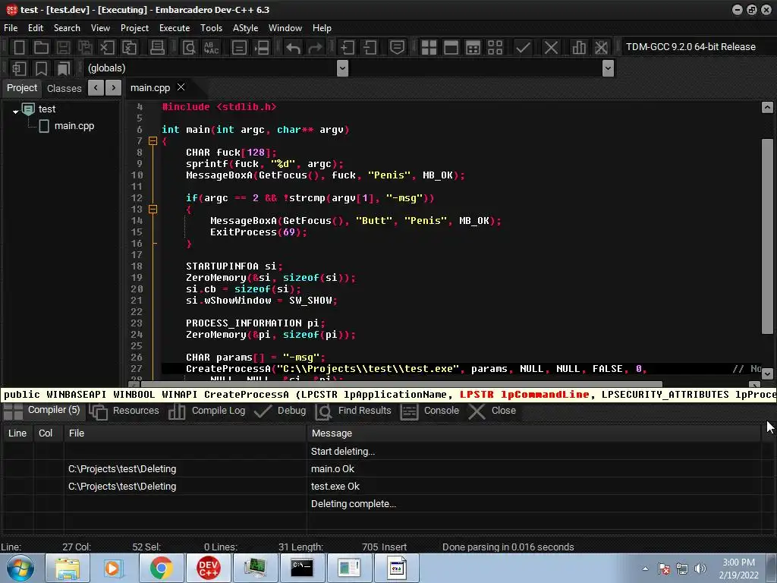Select the main.cpp editor tab

[x=149, y=88]
